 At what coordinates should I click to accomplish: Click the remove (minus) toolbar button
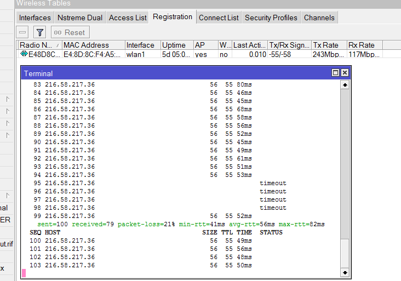click(22, 32)
